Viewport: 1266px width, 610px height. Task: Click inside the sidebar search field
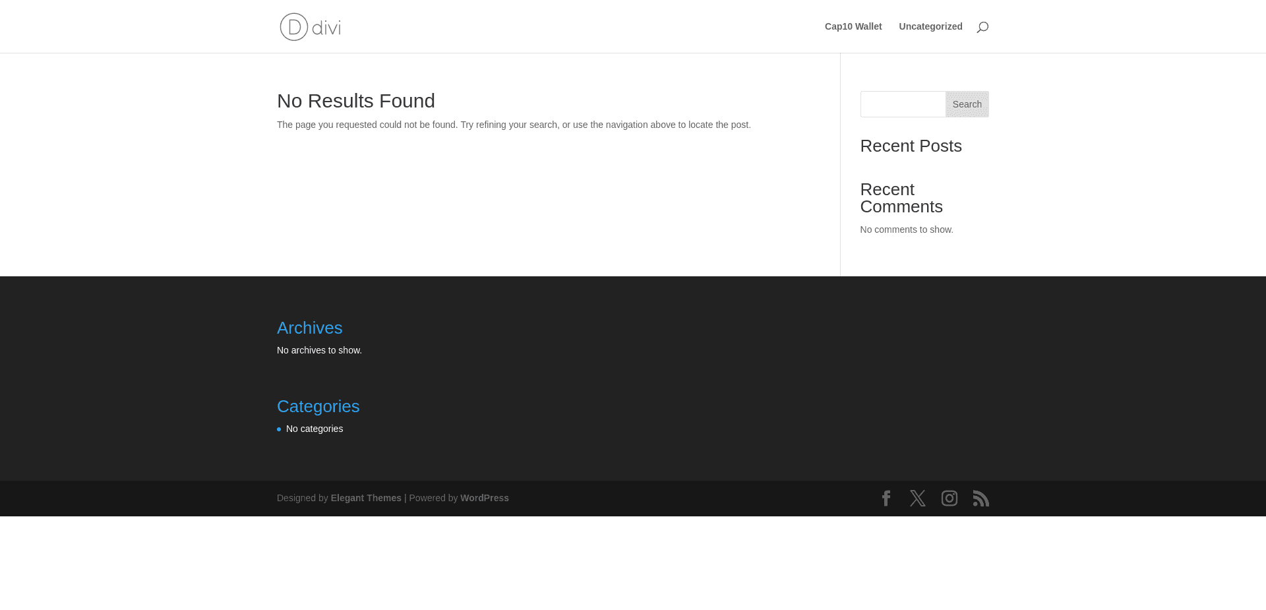coord(903,104)
